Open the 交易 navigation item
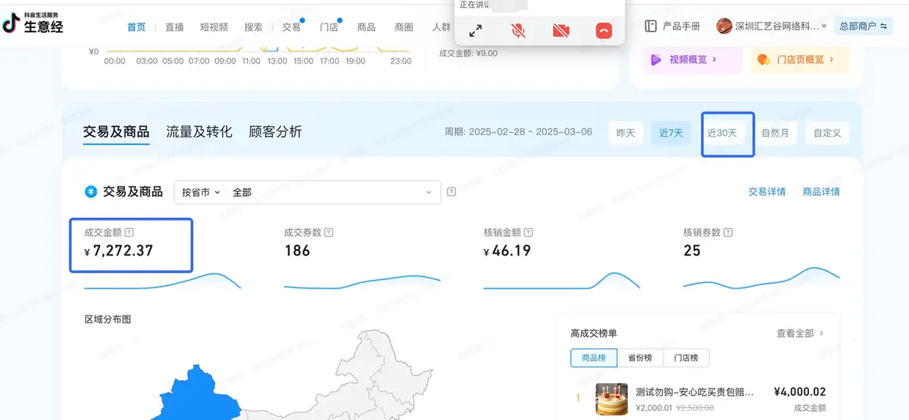The image size is (909, 420). (292, 26)
